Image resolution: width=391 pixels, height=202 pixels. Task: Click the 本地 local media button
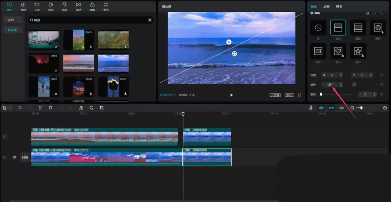pyautogui.click(x=11, y=20)
